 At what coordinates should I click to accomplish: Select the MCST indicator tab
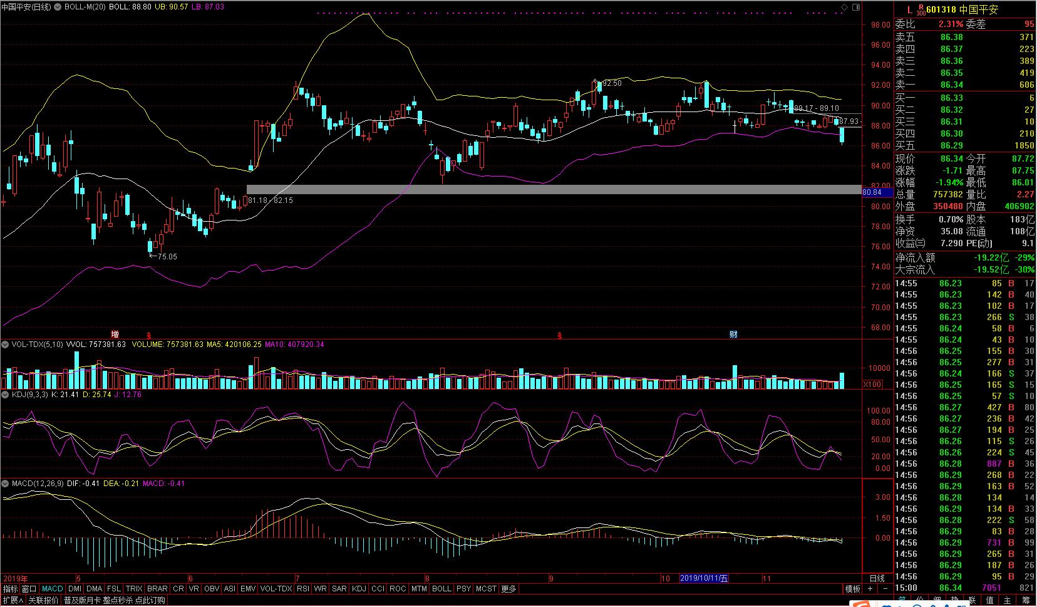click(486, 589)
